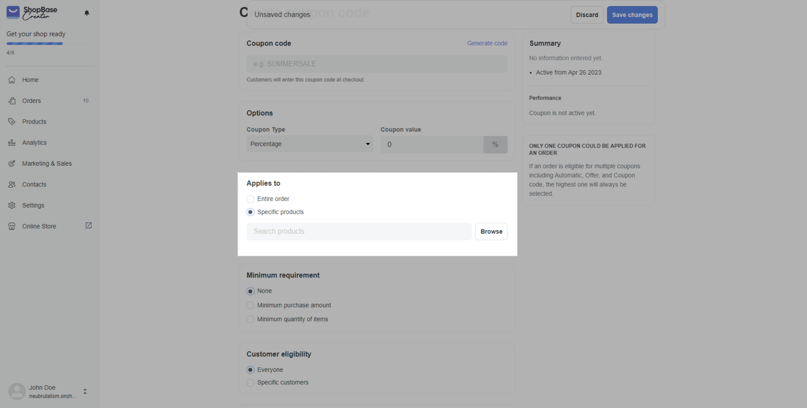
Task: Click the shop setup progress bar
Action: pyautogui.click(x=49, y=44)
